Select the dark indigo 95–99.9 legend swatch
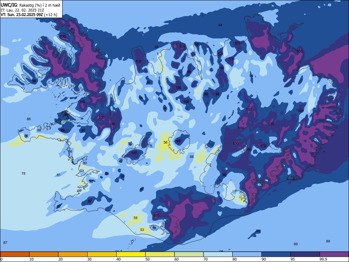 305,254
